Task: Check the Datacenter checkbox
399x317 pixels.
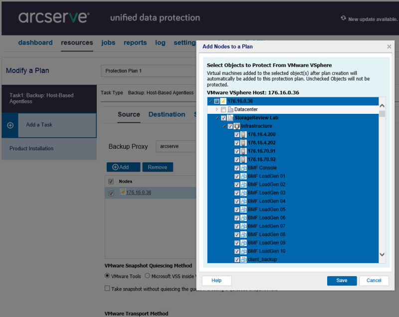Action: (223, 109)
